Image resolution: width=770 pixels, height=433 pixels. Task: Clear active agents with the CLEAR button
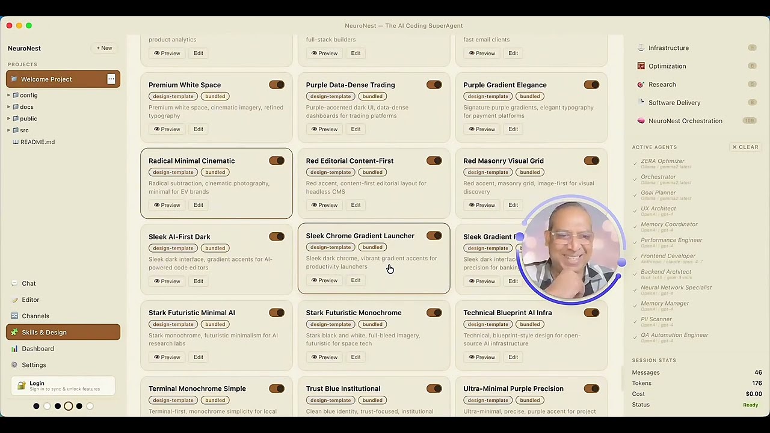pos(745,147)
